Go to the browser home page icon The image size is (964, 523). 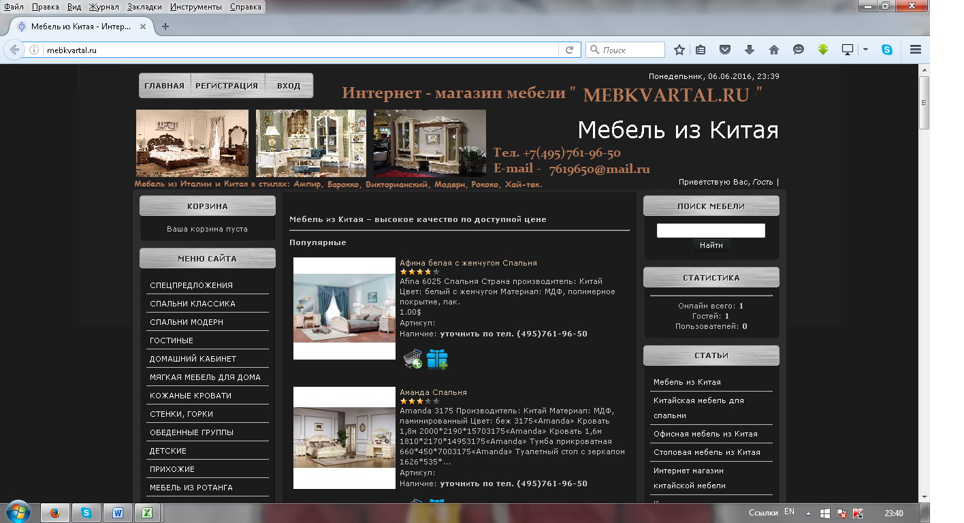(x=774, y=50)
